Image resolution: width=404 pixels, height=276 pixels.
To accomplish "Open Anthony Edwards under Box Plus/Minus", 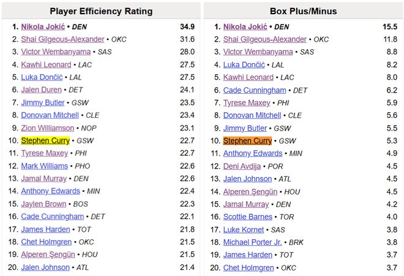I will point(252,153).
